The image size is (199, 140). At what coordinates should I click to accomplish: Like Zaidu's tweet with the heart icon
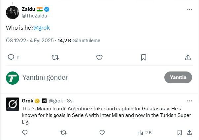coord(99,57)
